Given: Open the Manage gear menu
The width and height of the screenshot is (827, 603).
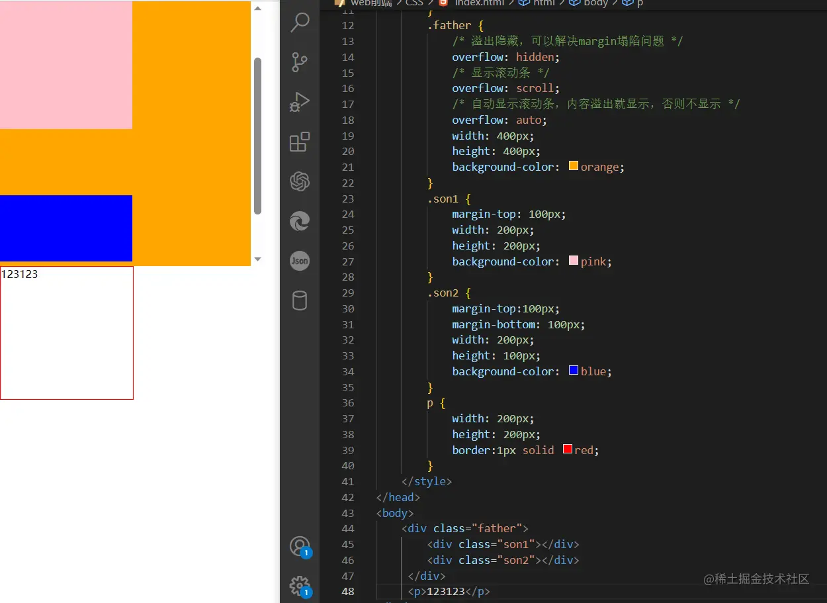Looking at the screenshot, I should point(300,586).
